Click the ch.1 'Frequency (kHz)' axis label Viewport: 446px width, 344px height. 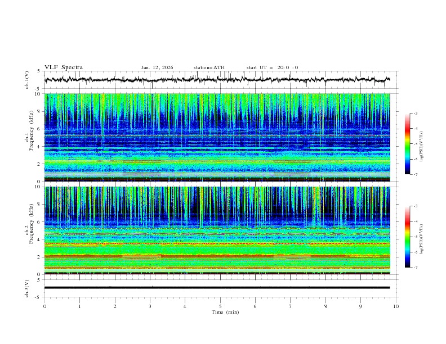(32, 129)
